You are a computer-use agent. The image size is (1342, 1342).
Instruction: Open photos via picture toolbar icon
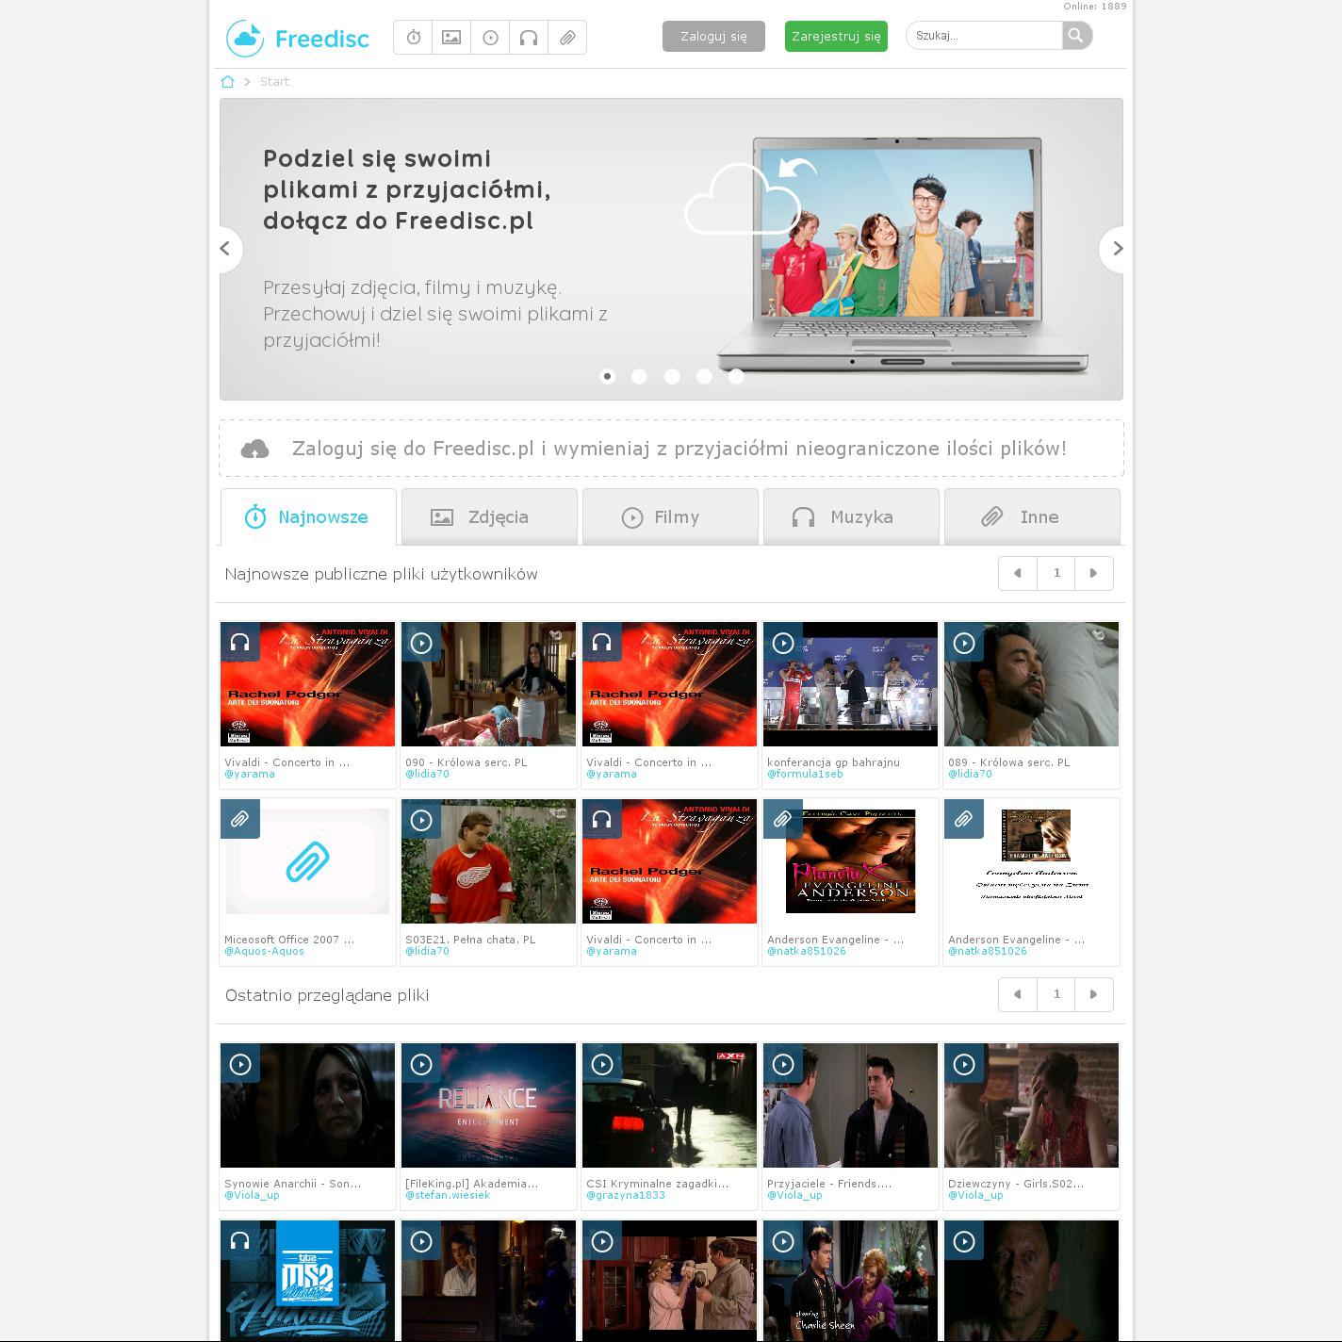coord(451,38)
